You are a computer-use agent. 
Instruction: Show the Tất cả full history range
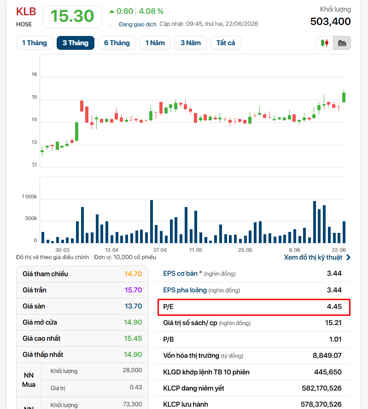point(226,43)
